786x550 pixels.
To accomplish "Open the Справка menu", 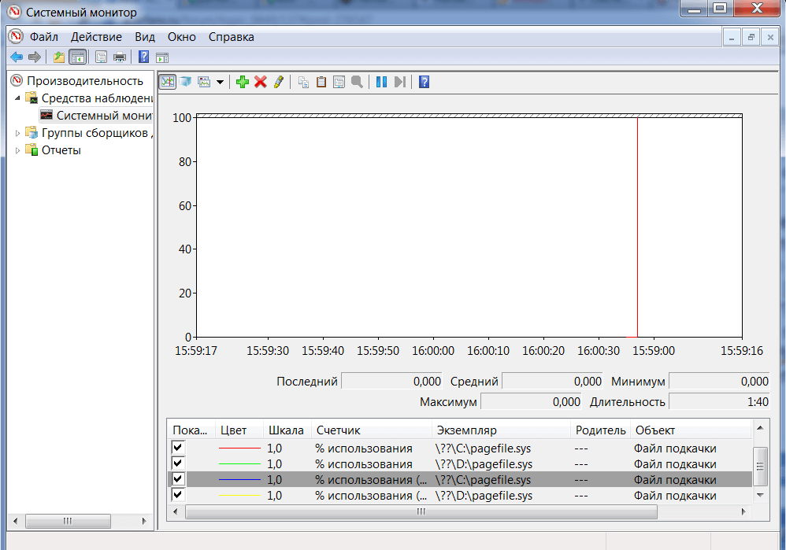I will click(231, 37).
